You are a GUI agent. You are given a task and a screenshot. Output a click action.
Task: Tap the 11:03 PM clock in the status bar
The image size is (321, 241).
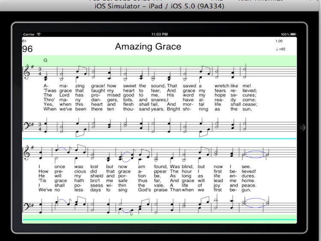pyautogui.click(x=160, y=34)
